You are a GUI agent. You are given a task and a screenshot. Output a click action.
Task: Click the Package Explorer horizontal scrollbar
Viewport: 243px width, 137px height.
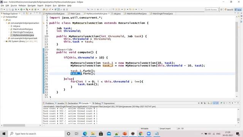(x=14, y=125)
